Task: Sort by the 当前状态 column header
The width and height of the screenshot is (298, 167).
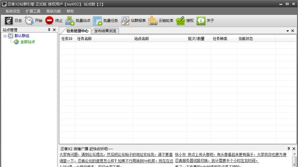Action: click(256, 39)
